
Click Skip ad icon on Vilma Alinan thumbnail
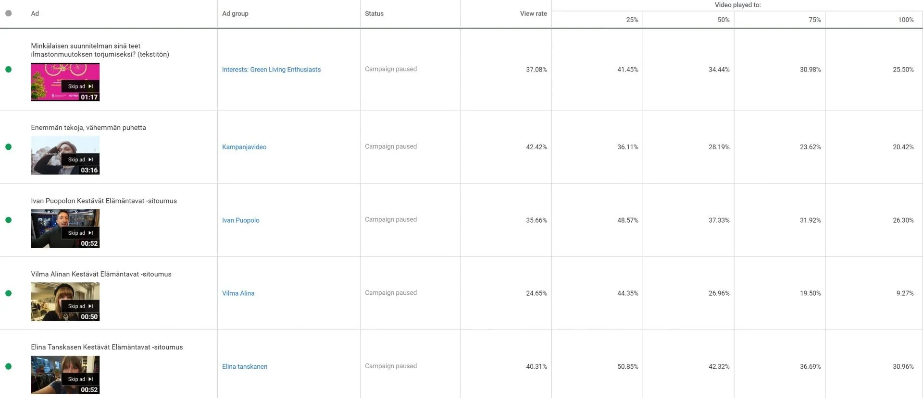(x=90, y=306)
